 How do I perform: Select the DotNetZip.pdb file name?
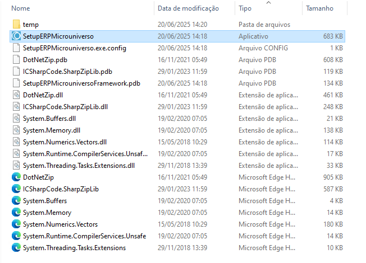click(x=45, y=60)
